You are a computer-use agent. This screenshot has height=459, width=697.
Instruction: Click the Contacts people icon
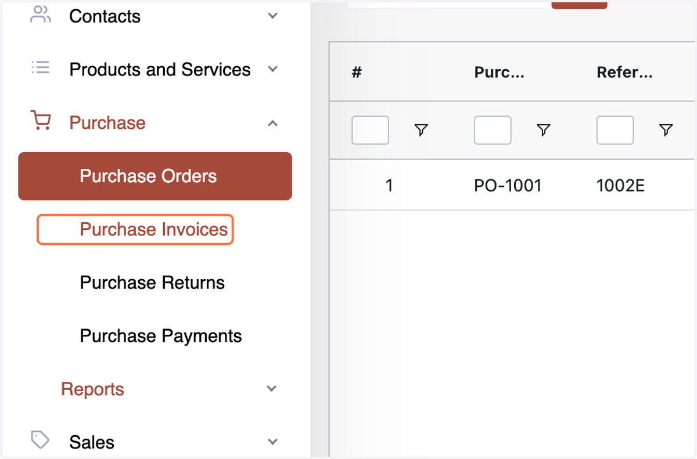pos(40,15)
